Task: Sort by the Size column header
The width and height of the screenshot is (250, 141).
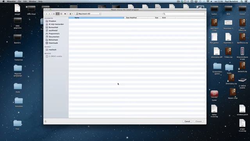Action: click(x=154, y=18)
